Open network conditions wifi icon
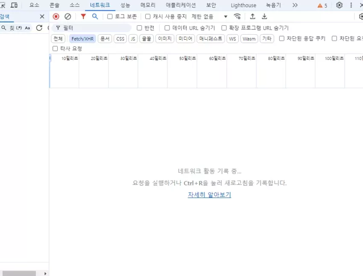 click(237, 16)
